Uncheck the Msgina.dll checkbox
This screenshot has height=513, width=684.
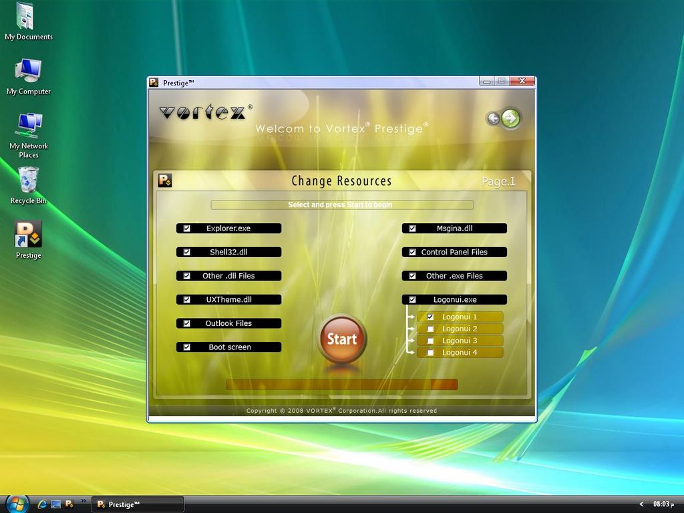(x=412, y=228)
